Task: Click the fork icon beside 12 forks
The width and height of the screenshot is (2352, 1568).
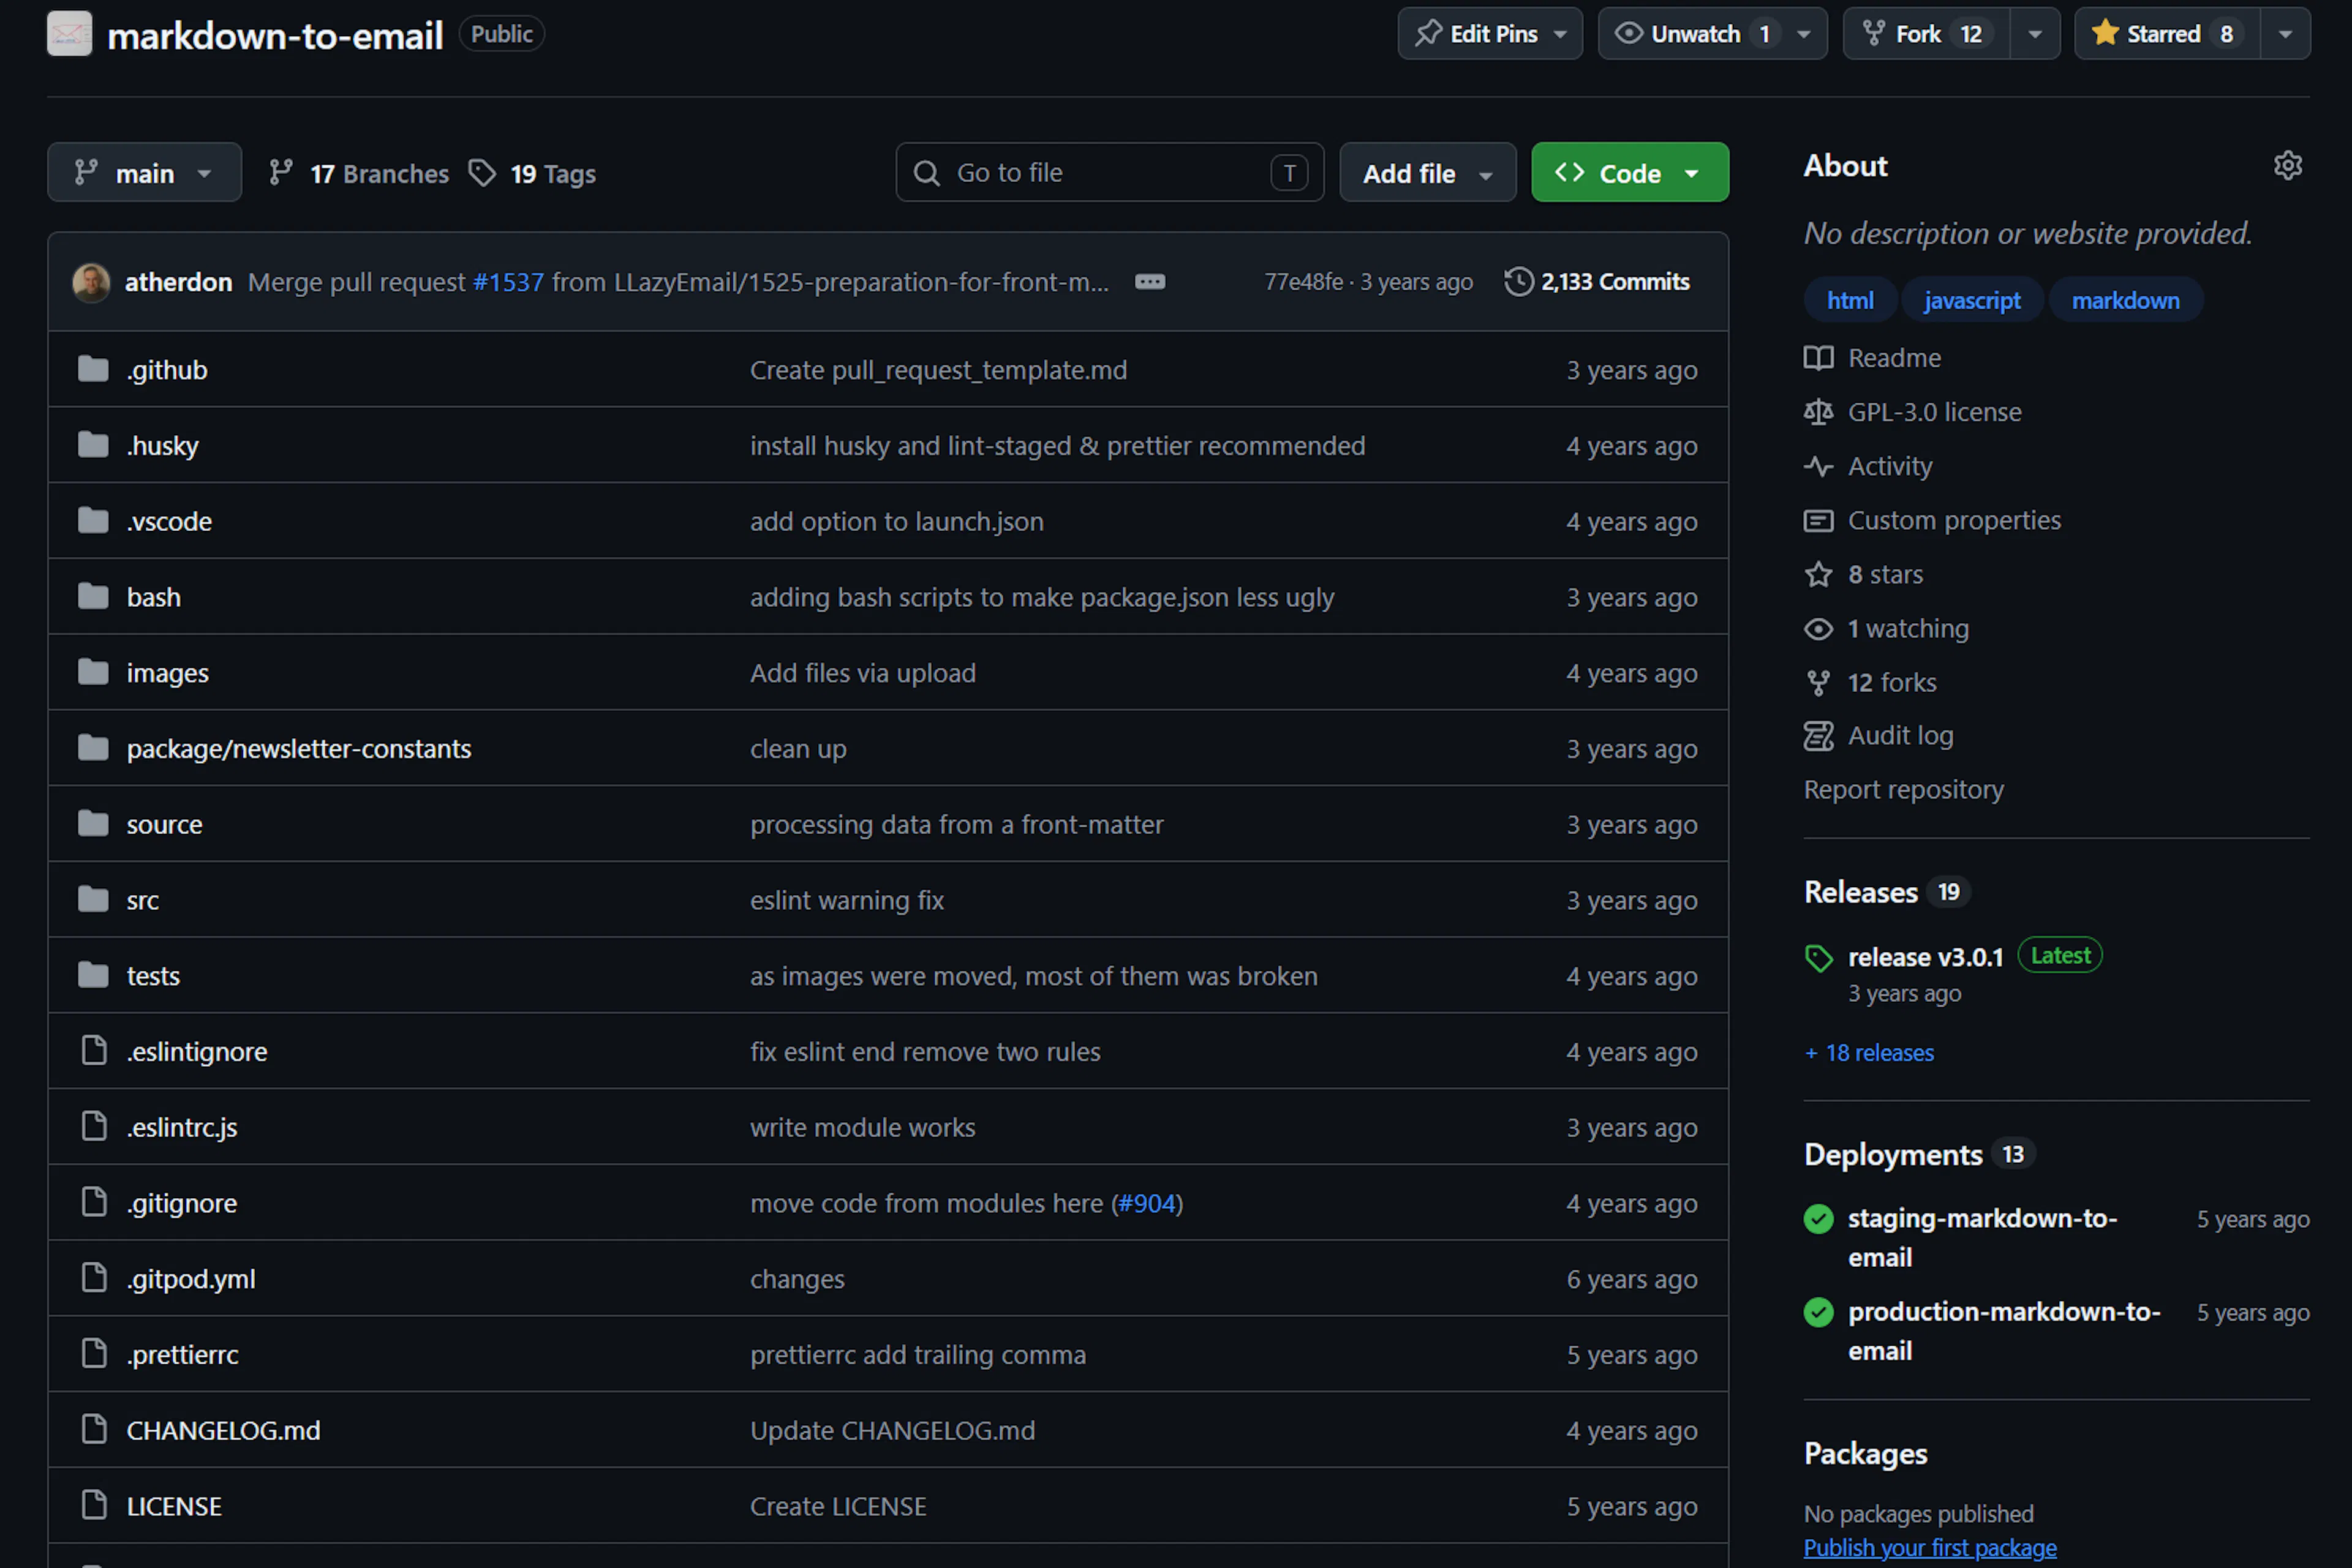Action: [x=1819, y=682]
